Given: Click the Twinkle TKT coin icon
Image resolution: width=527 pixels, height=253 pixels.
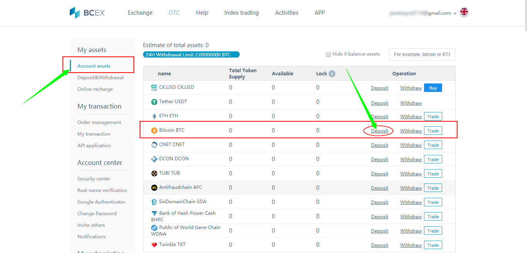Looking at the screenshot, I should click(154, 245).
